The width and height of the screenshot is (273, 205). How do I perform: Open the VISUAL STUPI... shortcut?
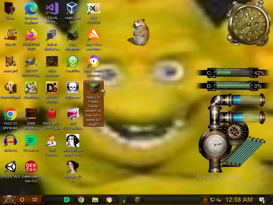click(x=52, y=13)
